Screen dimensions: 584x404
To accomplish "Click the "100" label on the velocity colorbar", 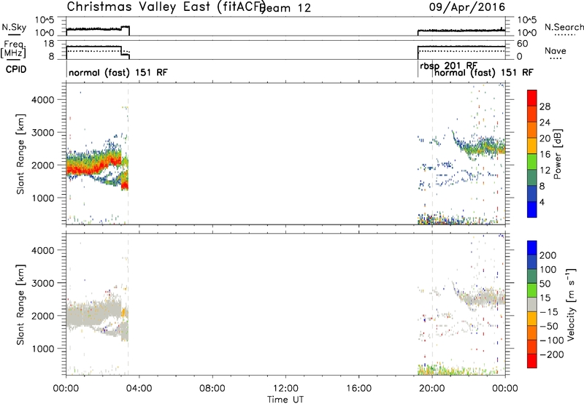I will point(548,270).
